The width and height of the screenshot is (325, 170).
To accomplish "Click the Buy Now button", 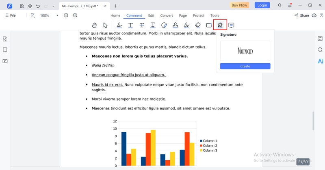I will 239,5.
